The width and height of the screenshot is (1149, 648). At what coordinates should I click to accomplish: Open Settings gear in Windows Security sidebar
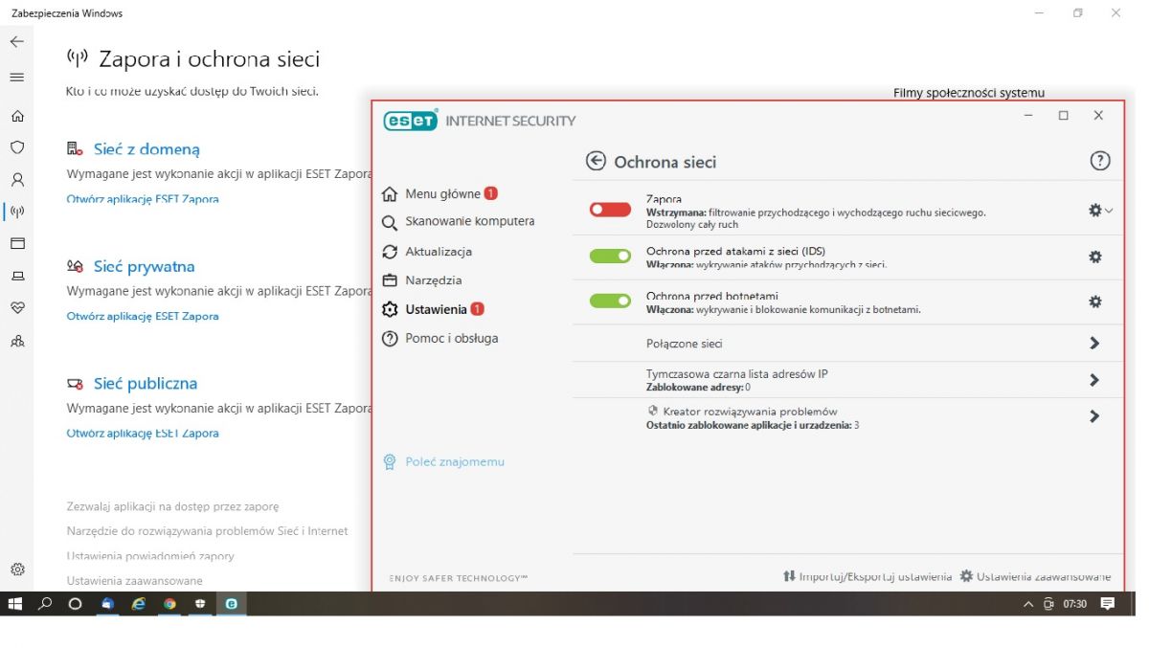[17, 569]
